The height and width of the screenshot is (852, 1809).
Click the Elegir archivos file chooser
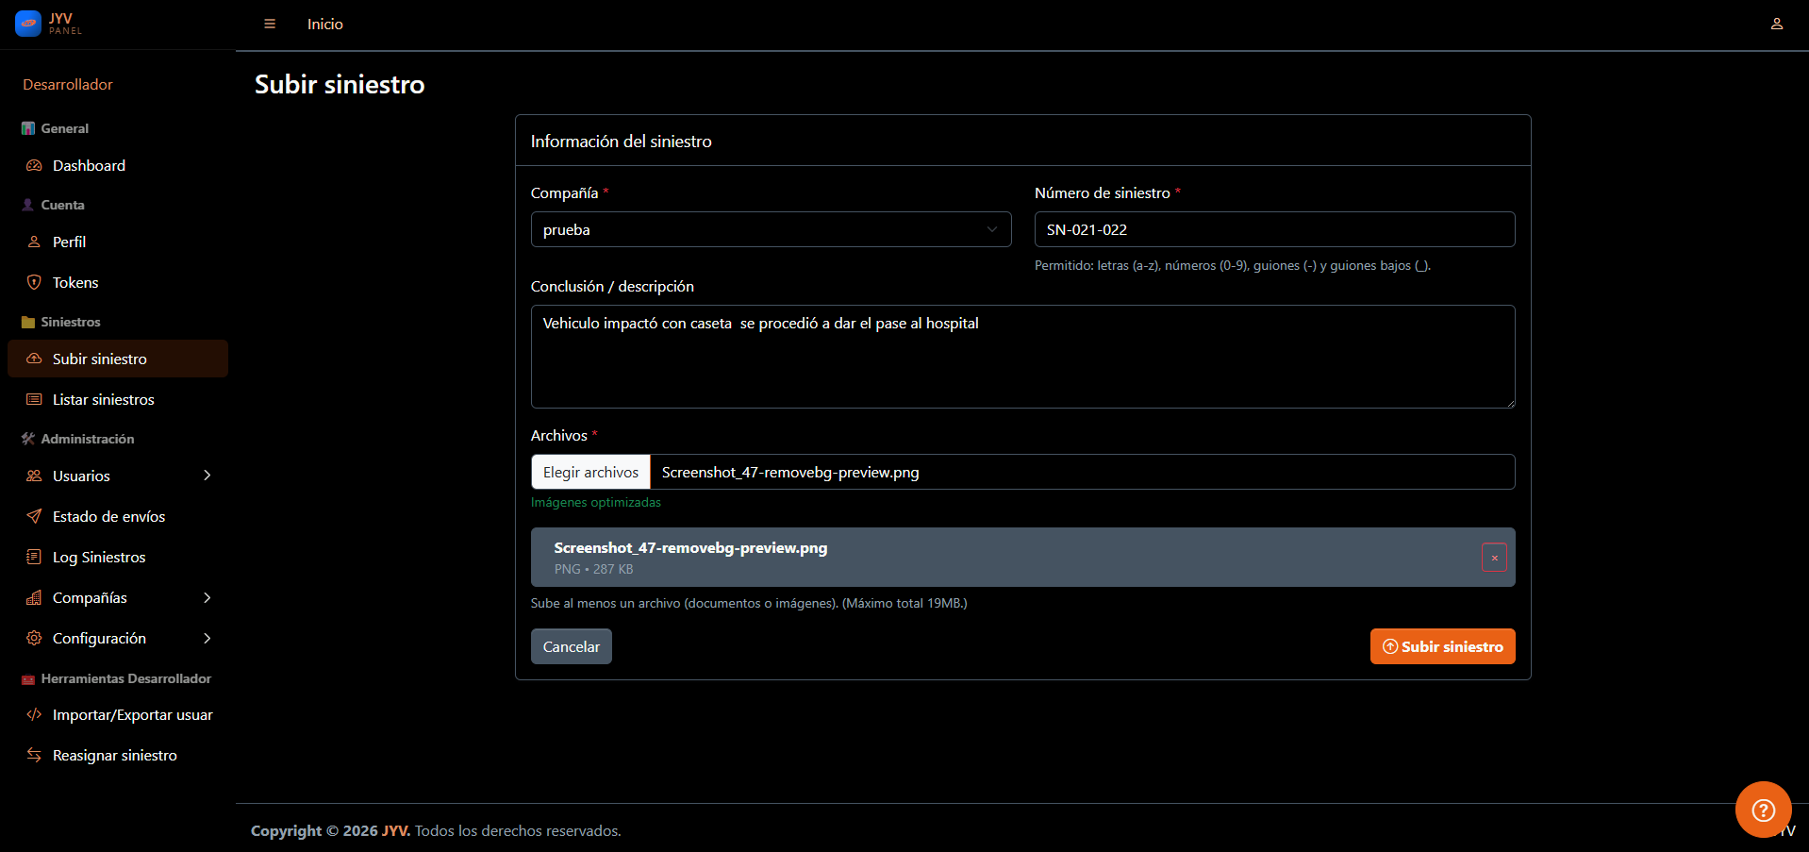pos(590,472)
